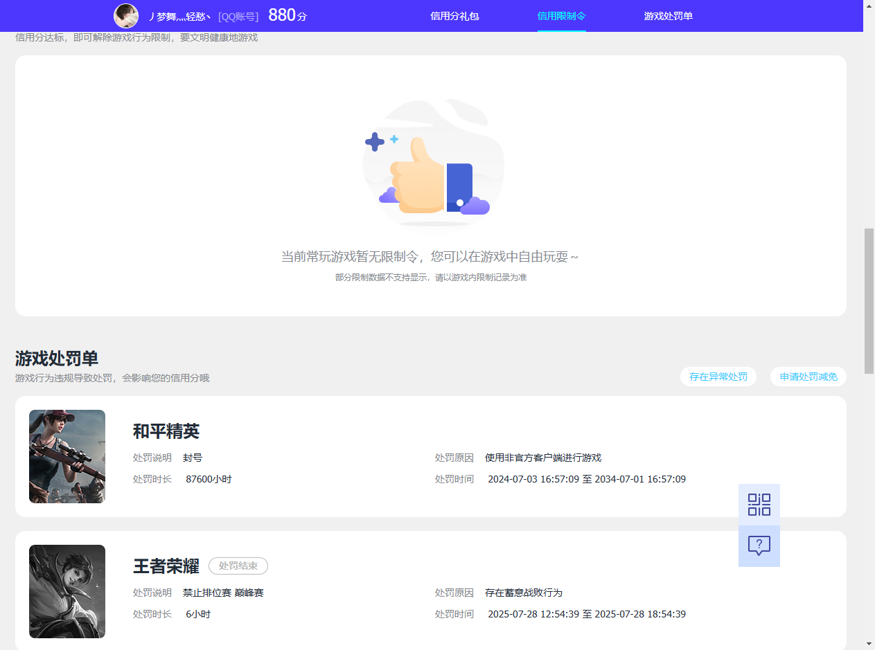Select the 2024-07-03 至 2034-07-01 time range

pyautogui.click(x=587, y=479)
